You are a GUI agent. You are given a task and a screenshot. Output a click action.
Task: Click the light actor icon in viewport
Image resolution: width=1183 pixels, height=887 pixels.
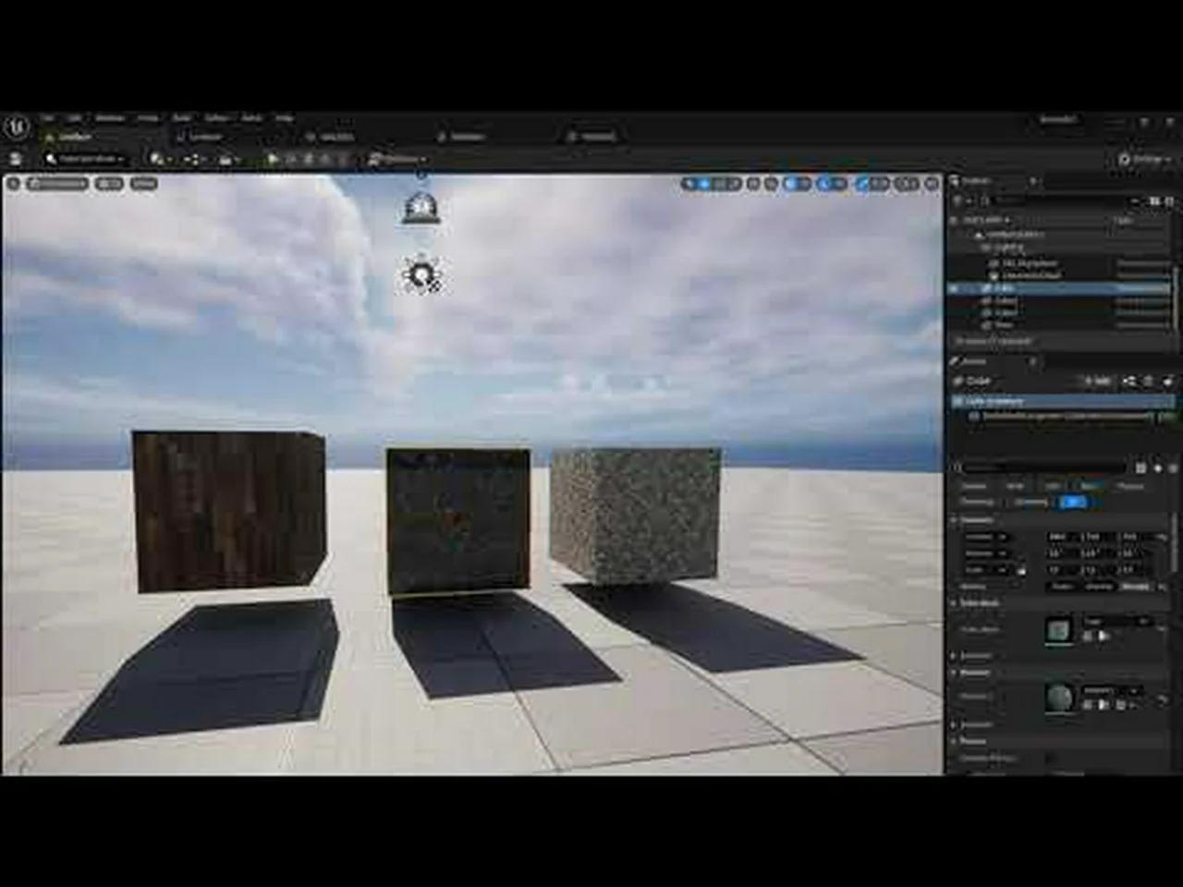tap(422, 275)
